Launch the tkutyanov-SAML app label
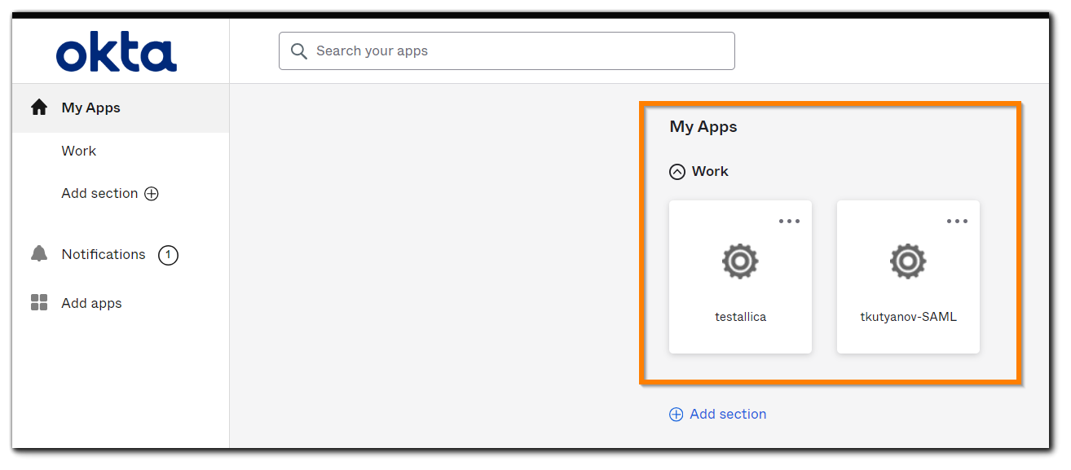 click(x=908, y=317)
